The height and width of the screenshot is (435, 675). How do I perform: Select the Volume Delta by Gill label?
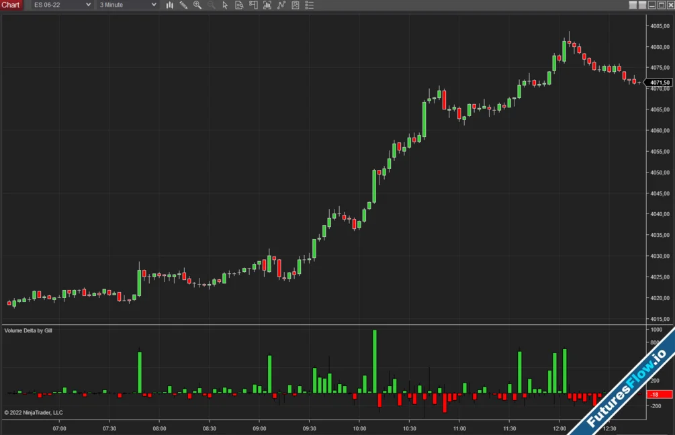pos(28,331)
